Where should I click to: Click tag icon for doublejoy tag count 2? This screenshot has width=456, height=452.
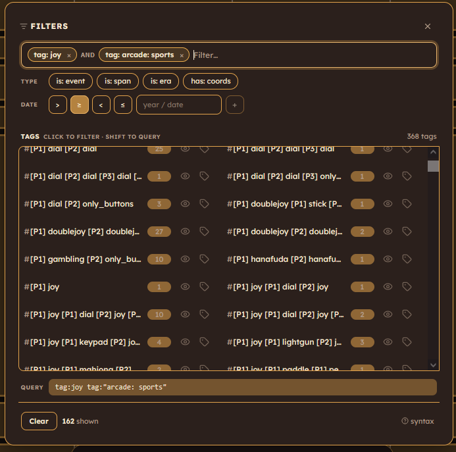407,231
